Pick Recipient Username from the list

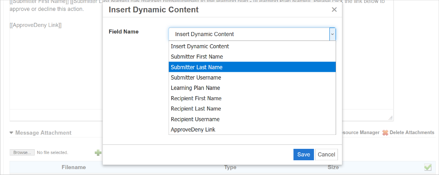click(x=195, y=119)
